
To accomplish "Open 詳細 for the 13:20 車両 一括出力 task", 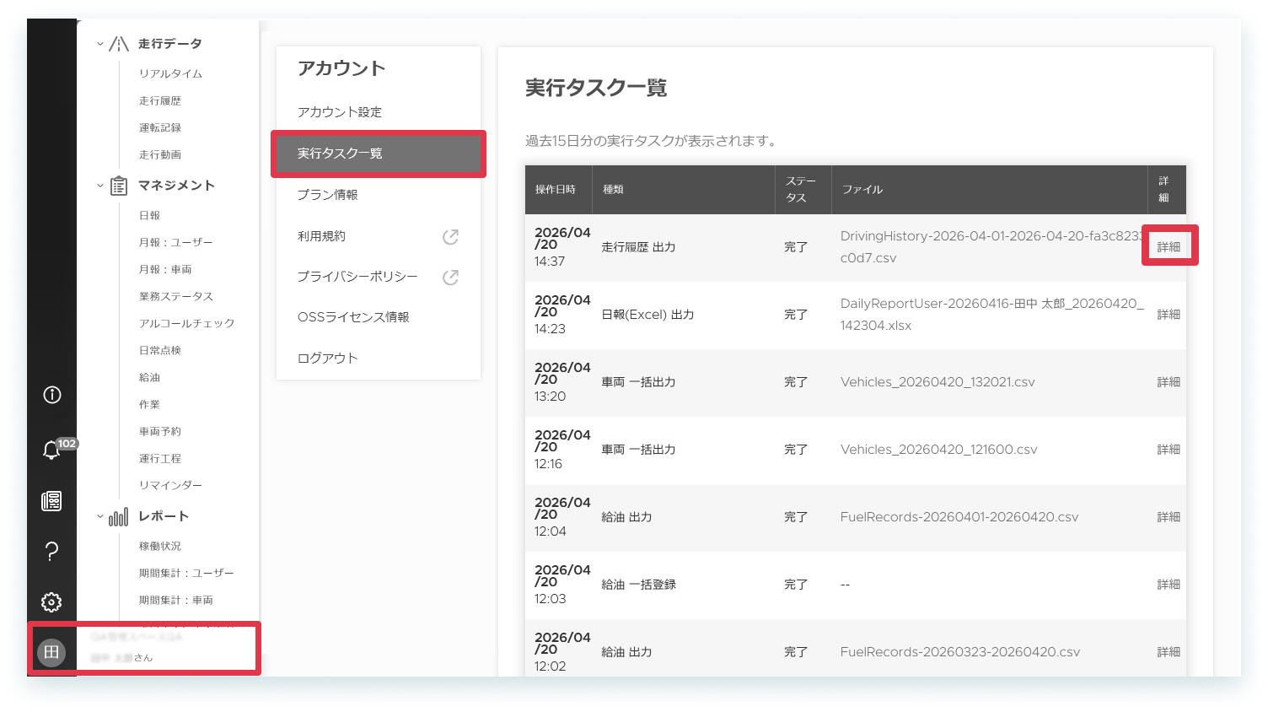I will 1169,382.
